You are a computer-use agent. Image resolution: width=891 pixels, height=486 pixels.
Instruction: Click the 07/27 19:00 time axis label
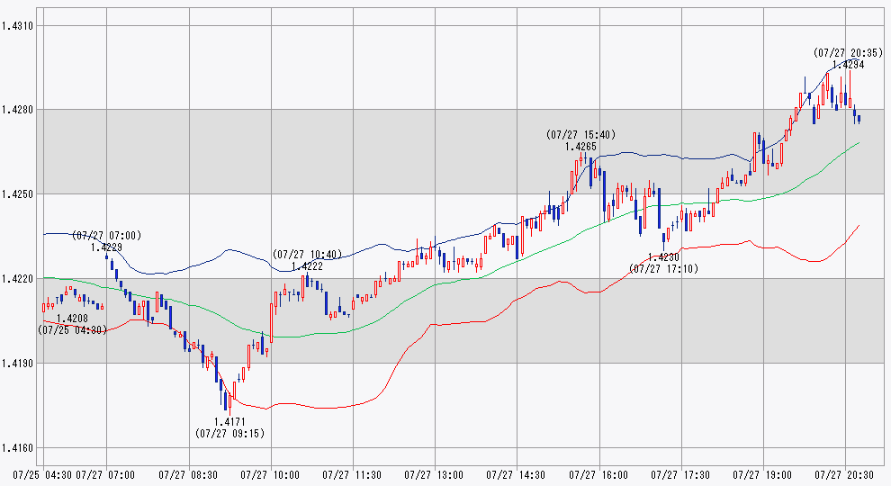pyautogui.click(x=762, y=474)
